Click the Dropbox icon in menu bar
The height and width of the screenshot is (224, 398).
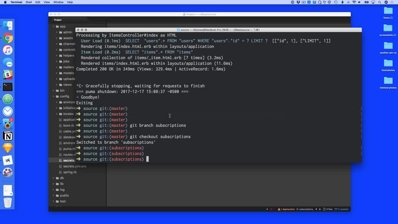tap(297, 2)
